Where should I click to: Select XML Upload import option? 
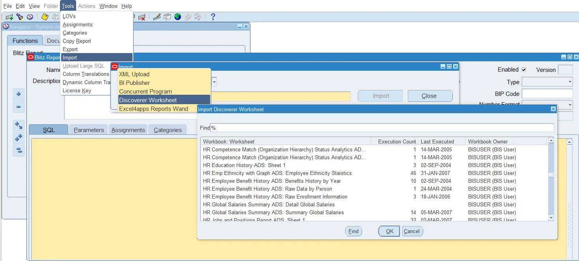[164, 74]
